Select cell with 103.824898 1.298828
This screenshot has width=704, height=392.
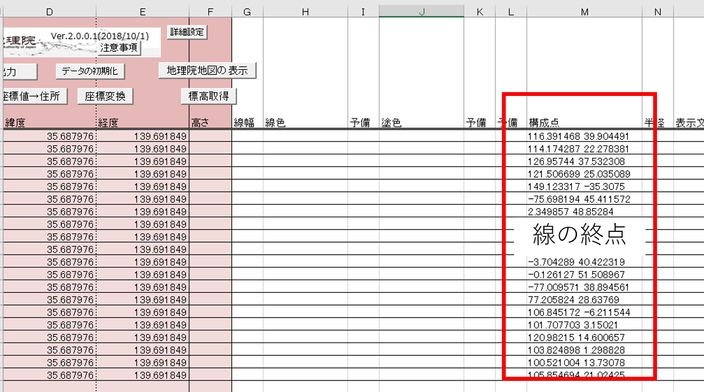click(x=585, y=350)
